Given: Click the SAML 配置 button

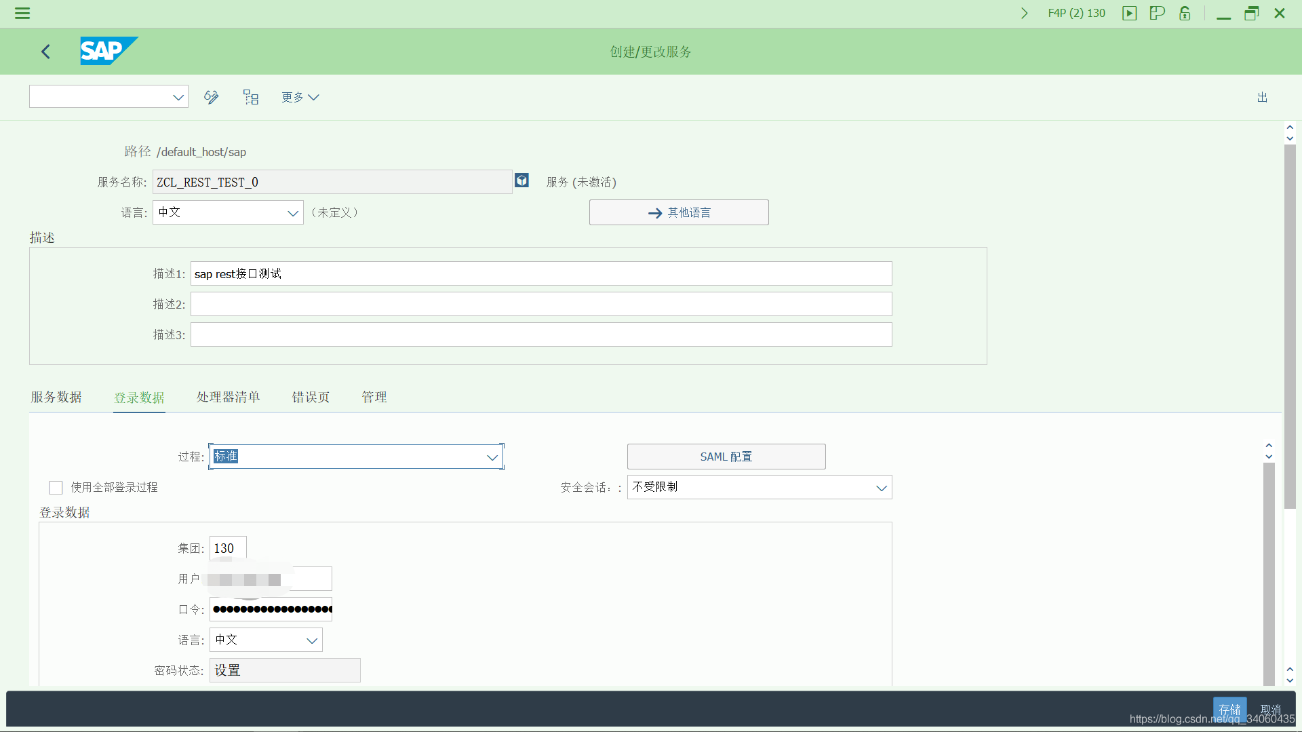Looking at the screenshot, I should (x=726, y=456).
